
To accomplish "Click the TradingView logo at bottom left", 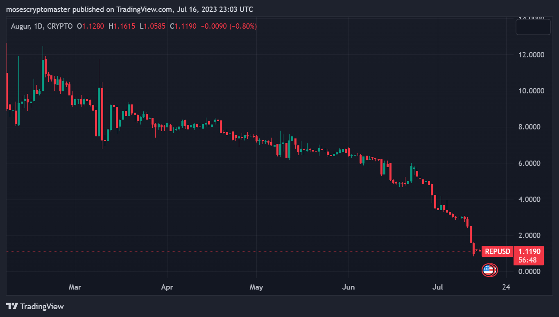I will pyautogui.click(x=35, y=306).
